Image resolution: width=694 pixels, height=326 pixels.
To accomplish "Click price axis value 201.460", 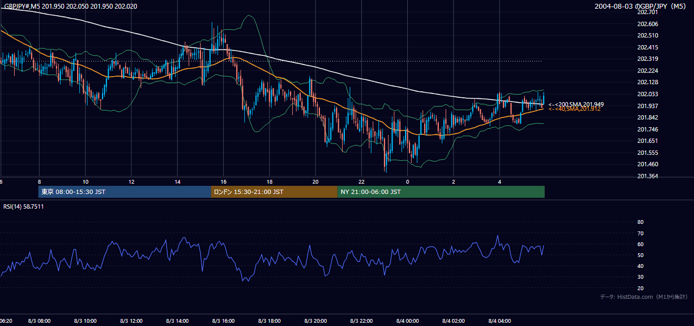I will pyautogui.click(x=647, y=164).
